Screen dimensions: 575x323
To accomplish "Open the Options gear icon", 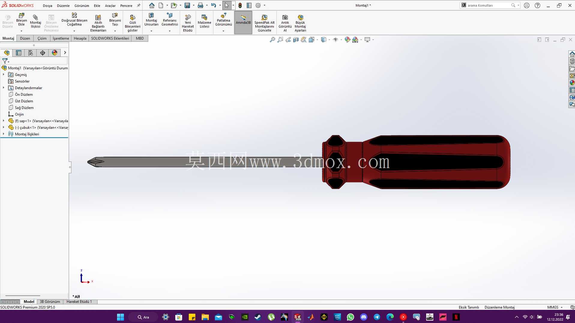I will [x=258, y=5].
